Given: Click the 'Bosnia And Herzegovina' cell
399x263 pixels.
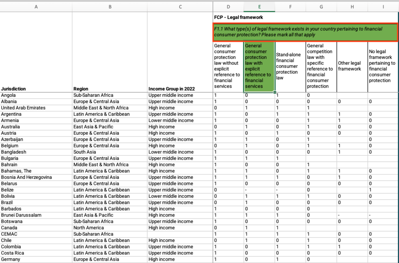Looking at the screenshot, I should pos(36,177).
